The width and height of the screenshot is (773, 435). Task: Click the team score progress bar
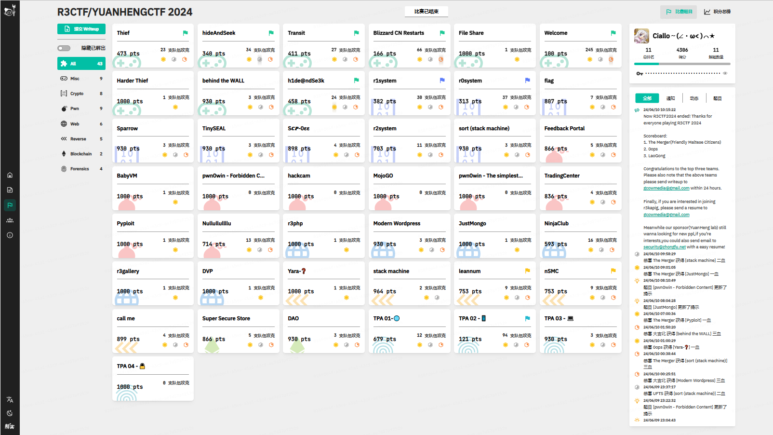[x=682, y=64]
